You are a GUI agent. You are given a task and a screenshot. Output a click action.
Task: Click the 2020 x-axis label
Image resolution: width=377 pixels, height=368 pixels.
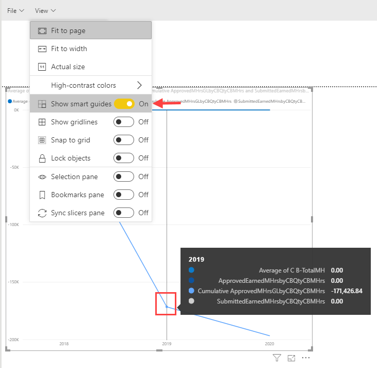[269, 344]
